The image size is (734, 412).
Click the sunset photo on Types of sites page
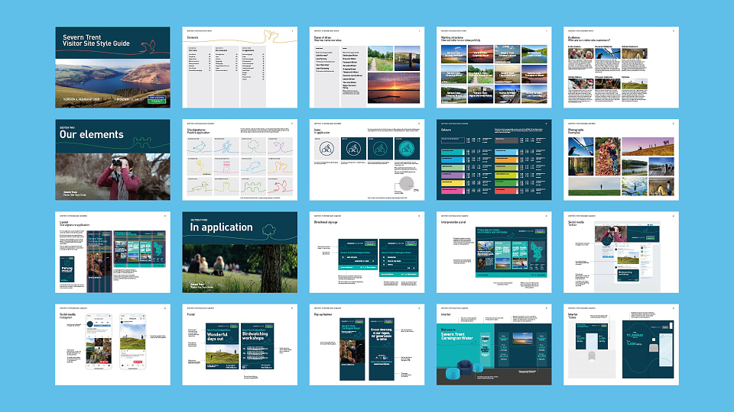(x=394, y=88)
